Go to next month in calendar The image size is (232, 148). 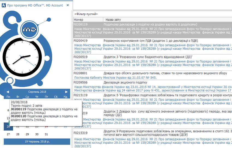[66, 92]
